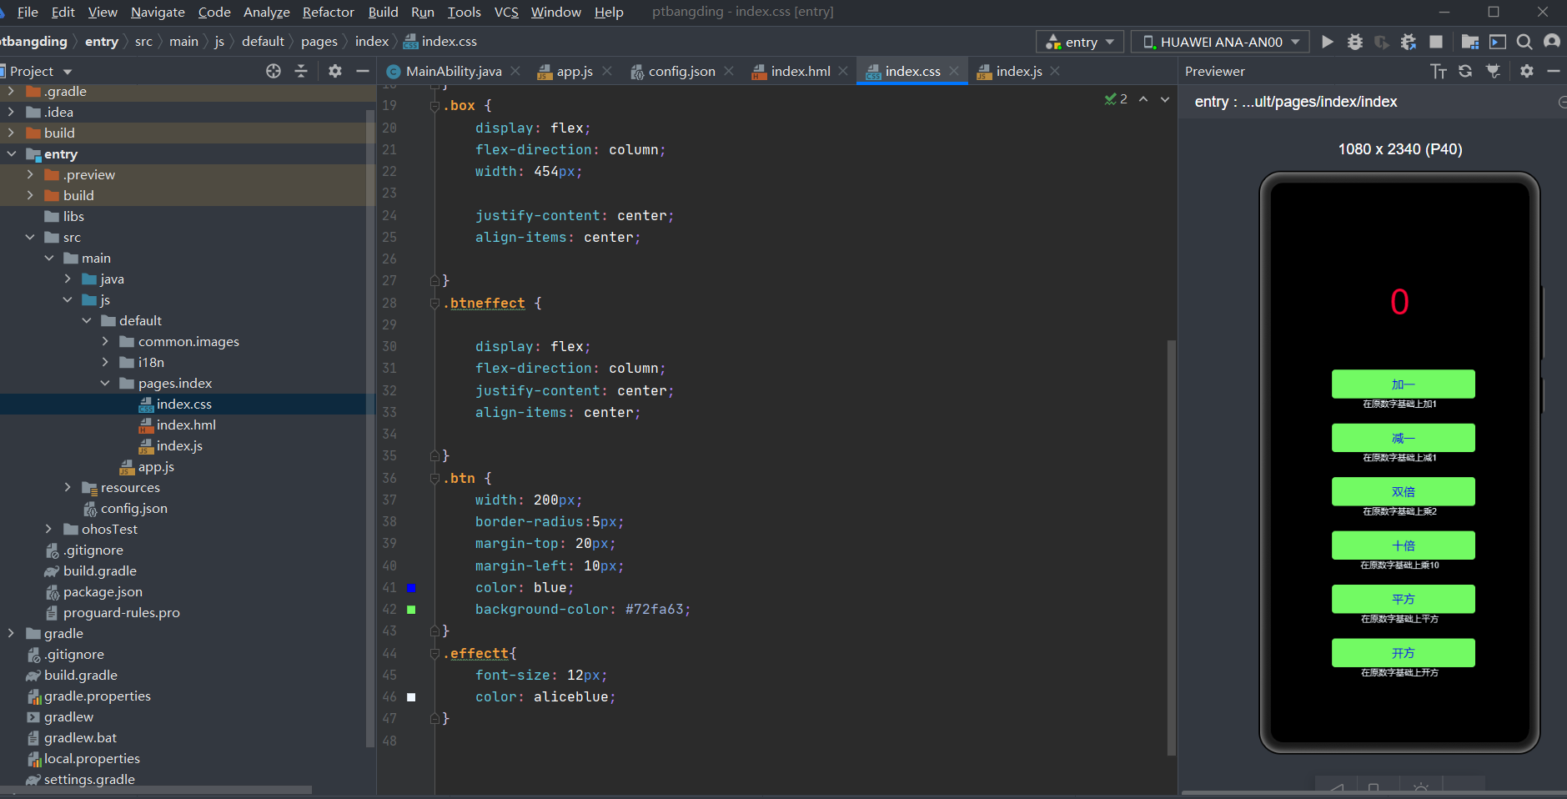
Task: Open the Refactor menu
Action: coord(328,12)
